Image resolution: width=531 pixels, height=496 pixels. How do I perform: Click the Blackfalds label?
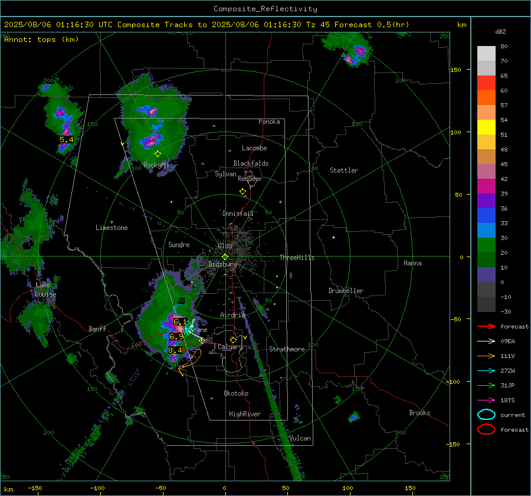click(251, 163)
